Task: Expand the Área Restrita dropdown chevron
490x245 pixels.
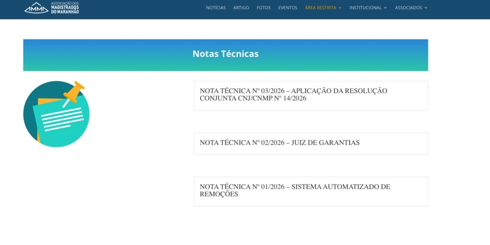Action: pyautogui.click(x=340, y=8)
